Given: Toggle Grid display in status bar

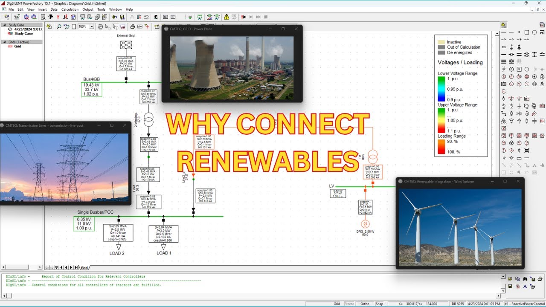Looking at the screenshot, I should point(337,304).
